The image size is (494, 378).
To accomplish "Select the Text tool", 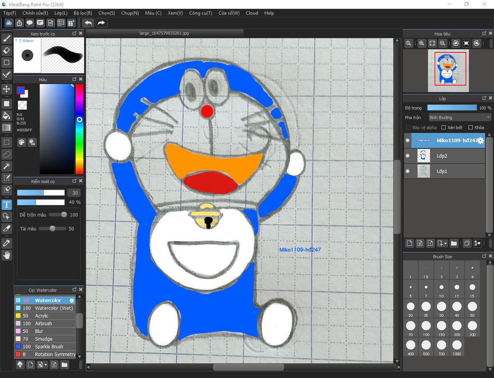I will (7, 205).
